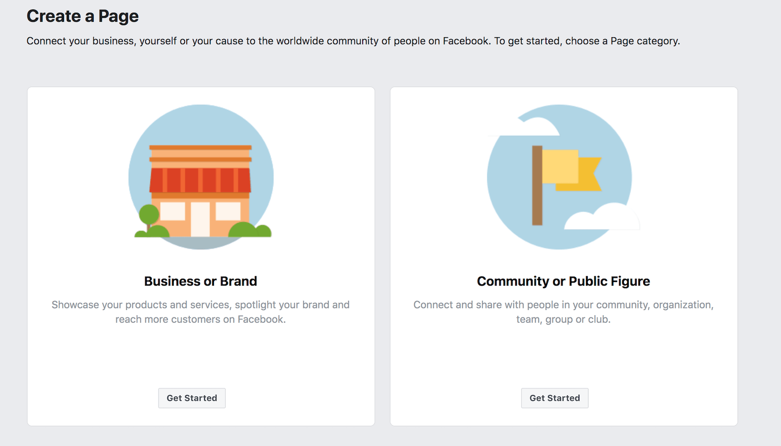The width and height of the screenshot is (781, 446).
Task: Click the page category intro description text
Action: pyautogui.click(x=353, y=41)
